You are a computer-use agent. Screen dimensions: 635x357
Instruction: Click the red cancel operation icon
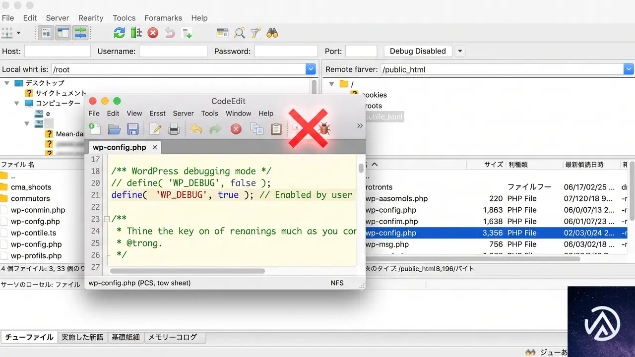pos(153,33)
